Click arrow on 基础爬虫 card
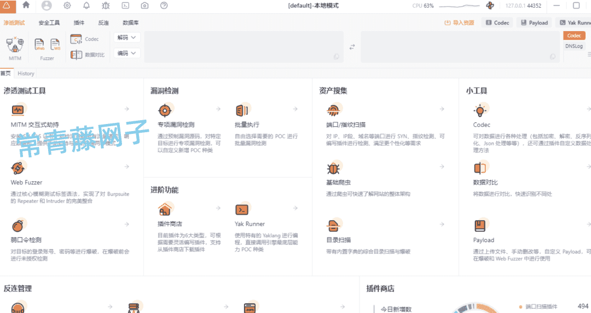Screen dimensions: 591x313 442,166
